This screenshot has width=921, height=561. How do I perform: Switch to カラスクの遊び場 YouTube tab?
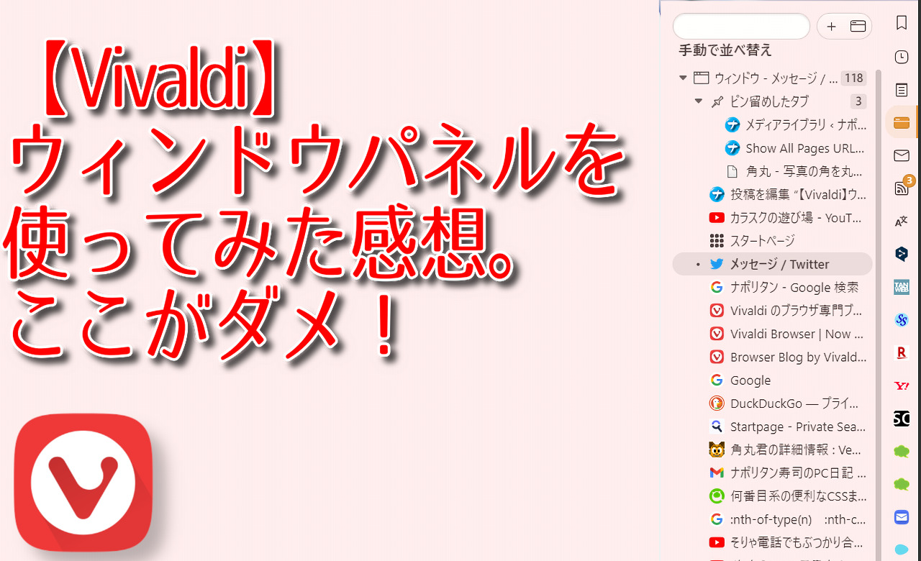tap(772, 217)
